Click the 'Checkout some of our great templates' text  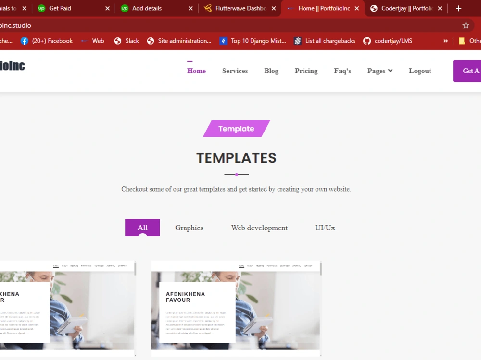point(236,189)
